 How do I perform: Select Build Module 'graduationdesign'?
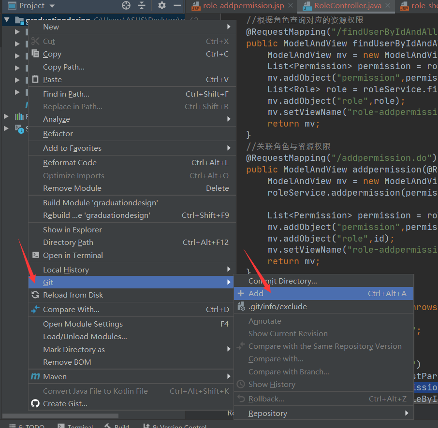(x=132, y=203)
